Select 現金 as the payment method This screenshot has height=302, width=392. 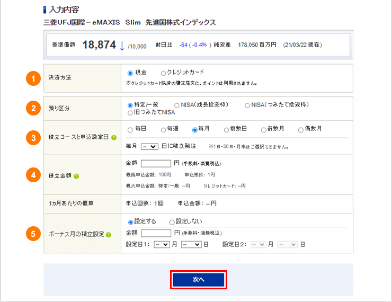pyautogui.click(x=130, y=73)
